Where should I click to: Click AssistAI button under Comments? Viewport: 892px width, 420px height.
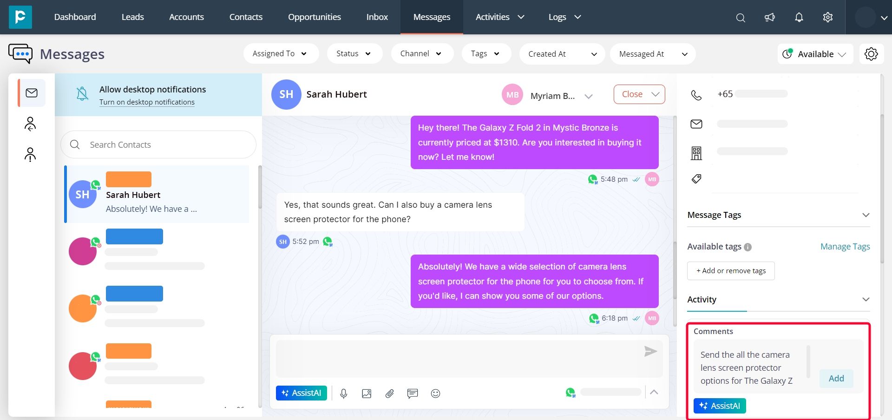720,406
